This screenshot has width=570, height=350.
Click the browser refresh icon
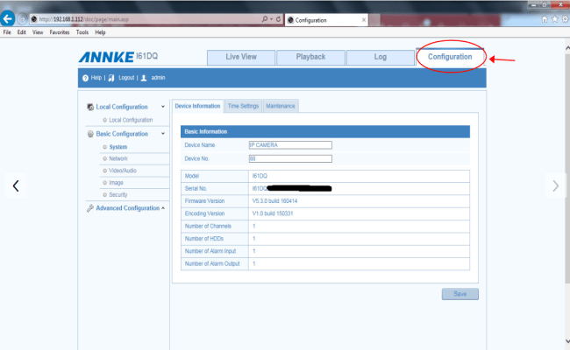click(x=277, y=18)
